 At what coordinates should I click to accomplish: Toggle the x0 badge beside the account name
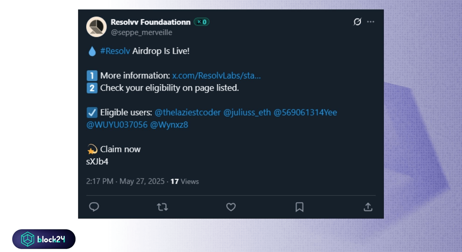202,22
